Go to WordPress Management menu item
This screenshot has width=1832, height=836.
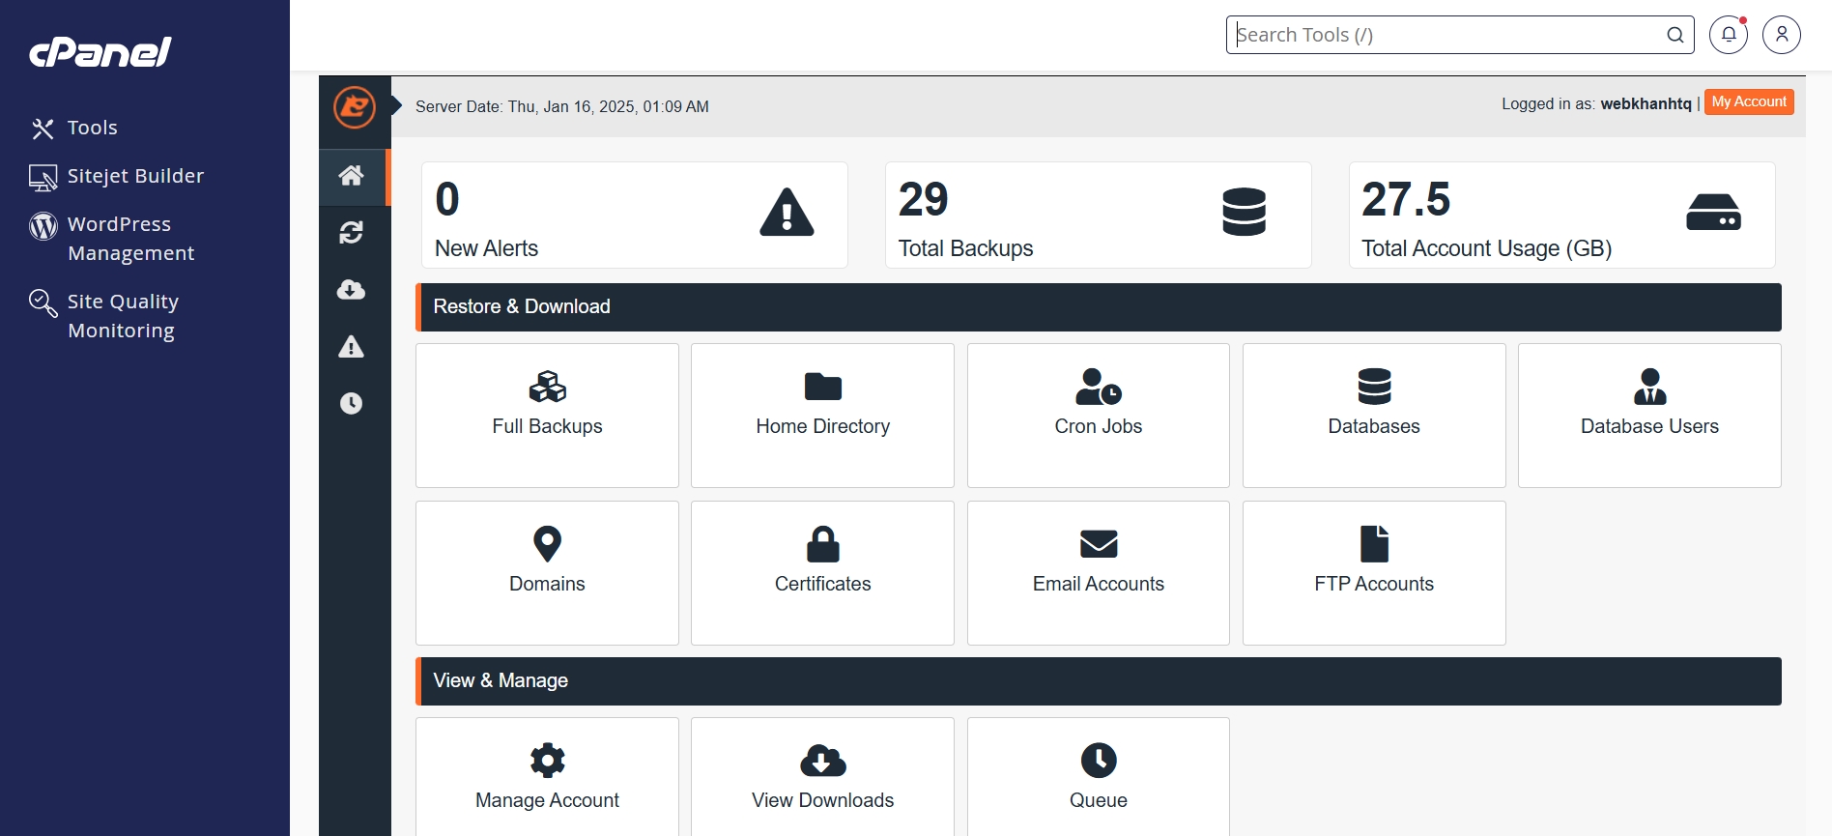point(130,239)
